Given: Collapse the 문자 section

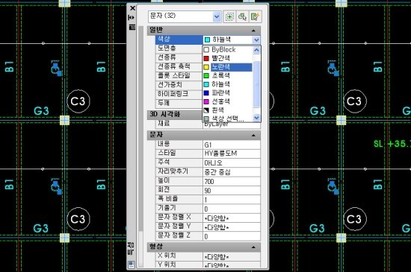Looking at the screenshot, I should tap(253, 136).
